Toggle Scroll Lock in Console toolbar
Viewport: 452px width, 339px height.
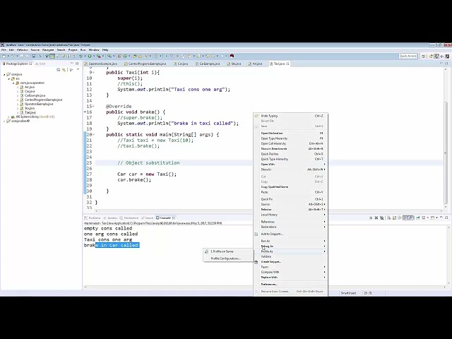click(x=394, y=218)
